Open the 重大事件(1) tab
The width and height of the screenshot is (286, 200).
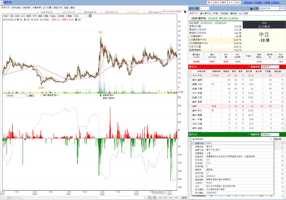[206, 13]
